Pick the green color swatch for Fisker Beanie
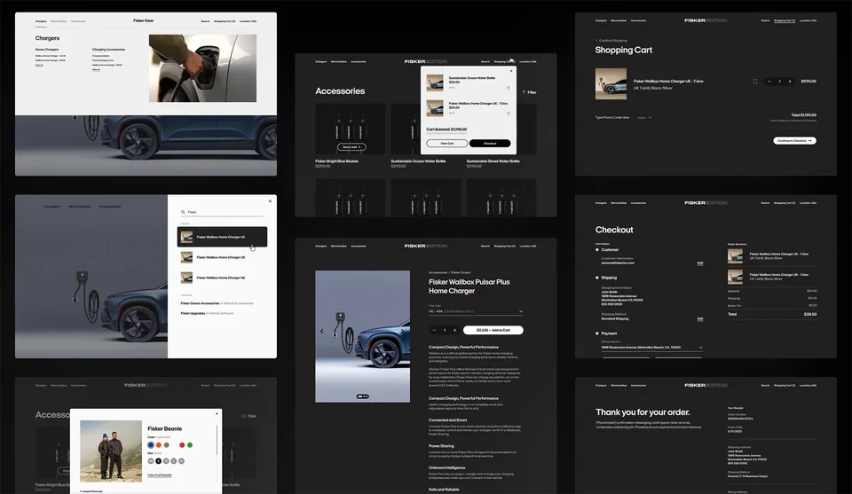Image resolution: width=852 pixels, height=494 pixels. (x=190, y=445)
